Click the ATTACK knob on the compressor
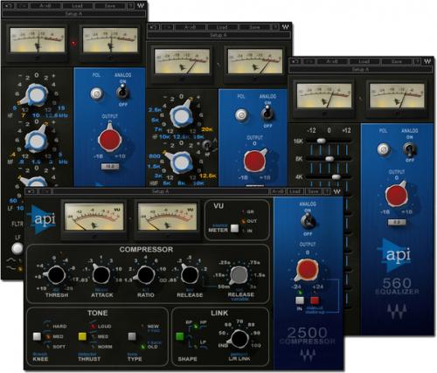 point(101,275)
